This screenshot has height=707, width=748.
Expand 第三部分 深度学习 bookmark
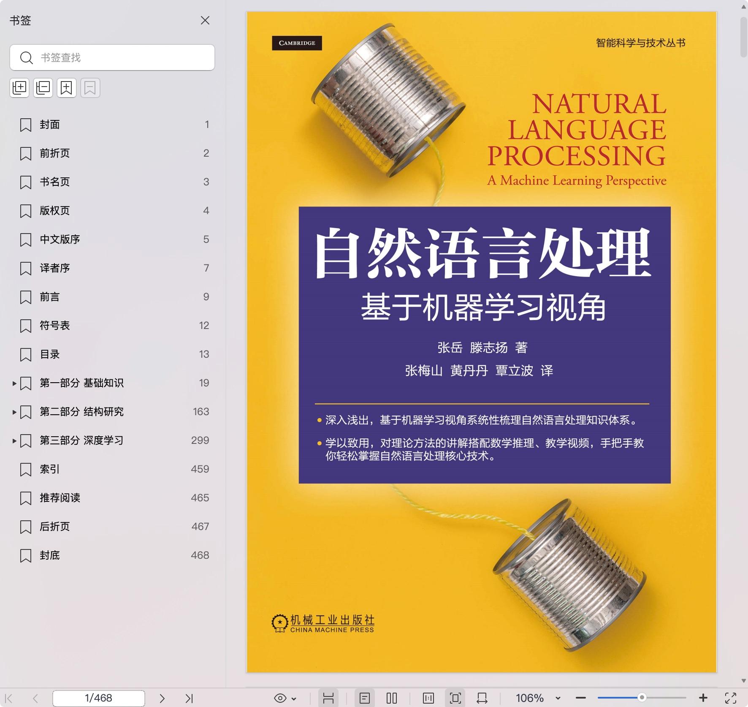[x=14, y=441]
